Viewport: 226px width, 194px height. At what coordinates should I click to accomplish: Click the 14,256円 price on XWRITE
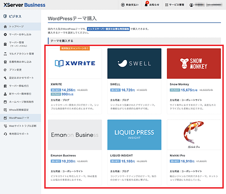[x=69, y=90]
